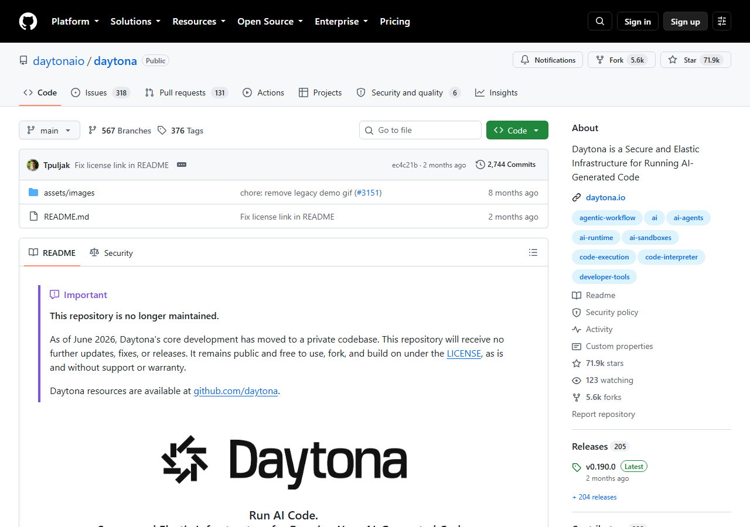Click the README.md file icon
This screenshot has width=750, height=527.
33,217
